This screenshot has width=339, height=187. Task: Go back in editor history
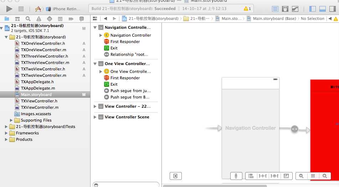105,18
